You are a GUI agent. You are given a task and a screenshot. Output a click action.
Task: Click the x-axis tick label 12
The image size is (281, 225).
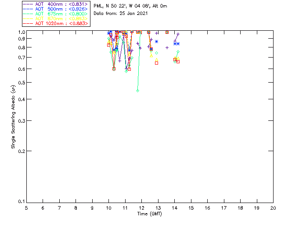point(141,208)
